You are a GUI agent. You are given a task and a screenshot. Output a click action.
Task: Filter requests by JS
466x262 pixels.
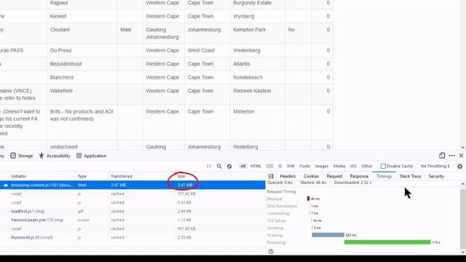pyautogui.click(x=280, y=166)
